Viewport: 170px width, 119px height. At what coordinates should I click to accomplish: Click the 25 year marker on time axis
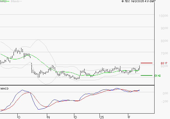[102, 117]
